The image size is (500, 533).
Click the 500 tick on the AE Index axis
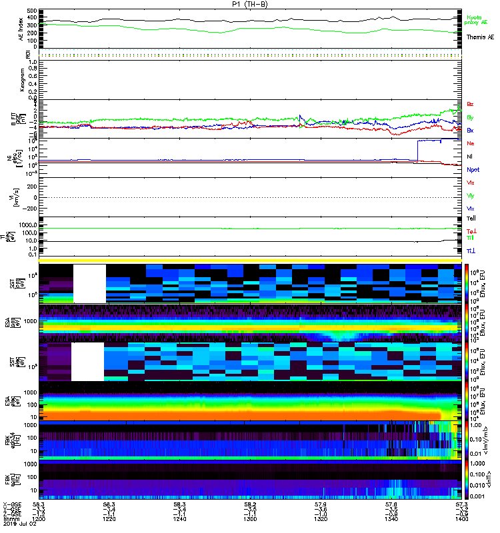[x=32, y=11]
